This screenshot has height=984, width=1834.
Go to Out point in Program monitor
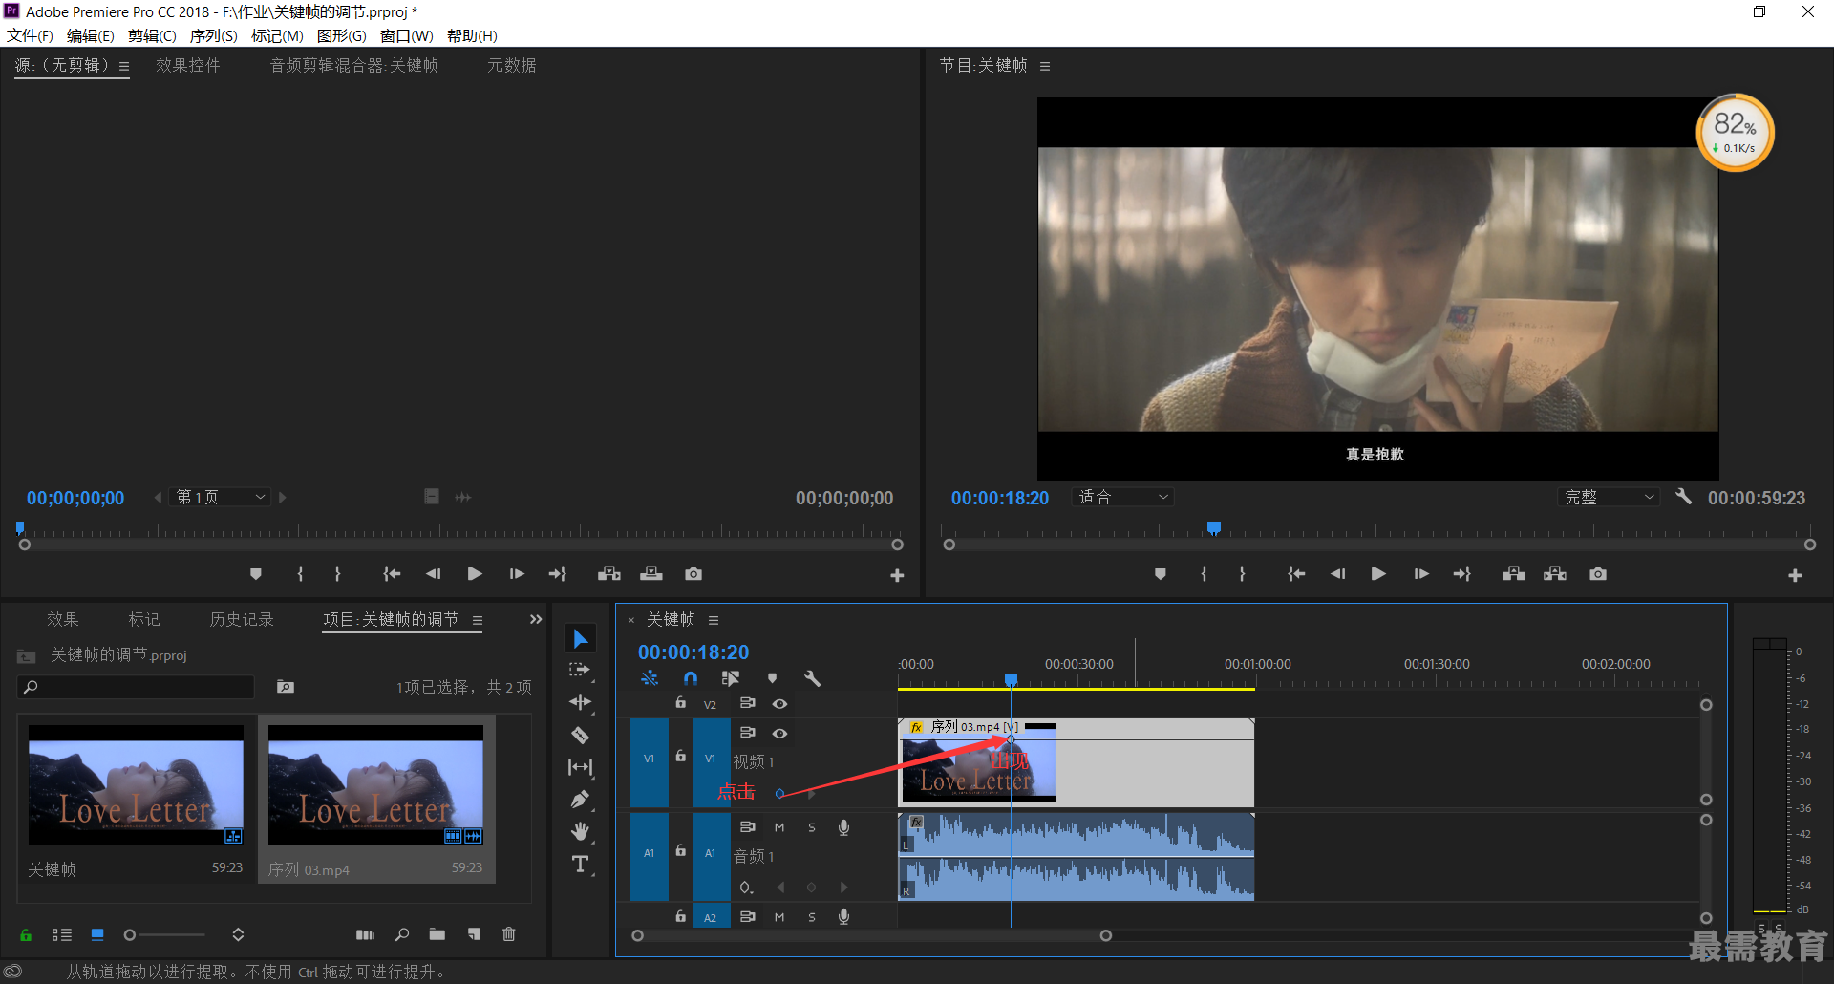(x=1462, y=574)
